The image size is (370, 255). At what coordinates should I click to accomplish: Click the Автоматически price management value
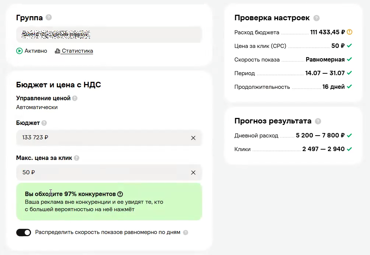click(x=37, y=107)
